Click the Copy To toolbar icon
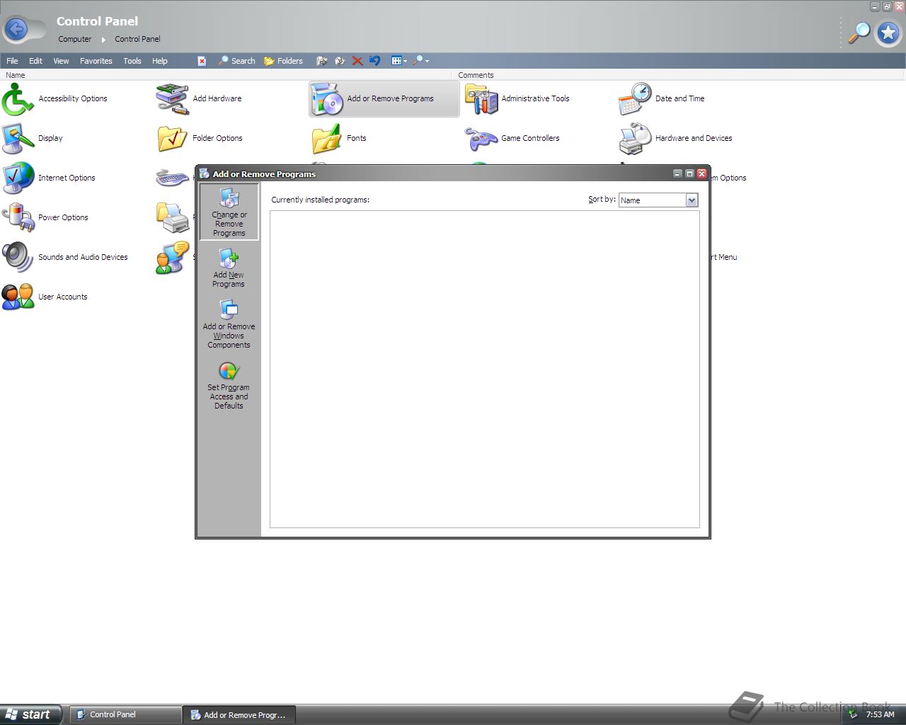906x725 pixels. tap(340, 61)
